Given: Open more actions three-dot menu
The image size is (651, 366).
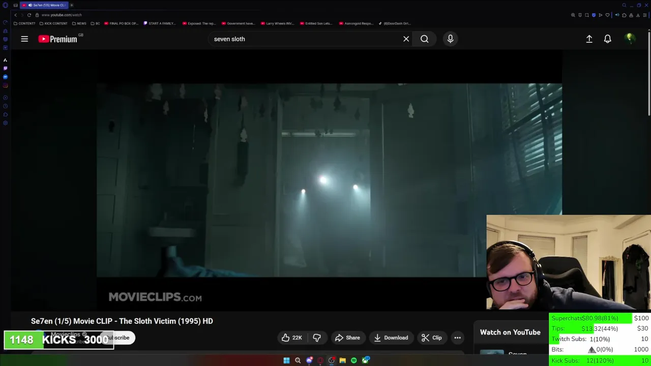Looking at the screenshot, I should (x=457, y=338).
